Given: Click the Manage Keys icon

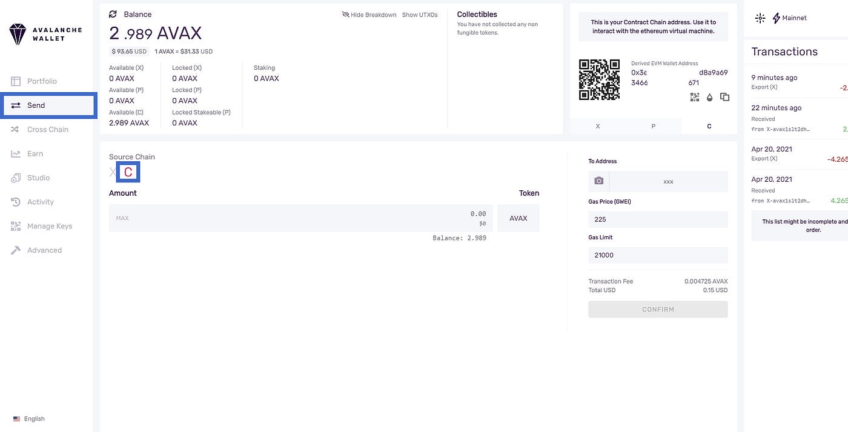Looking at the screenshot, I should 16,227.
